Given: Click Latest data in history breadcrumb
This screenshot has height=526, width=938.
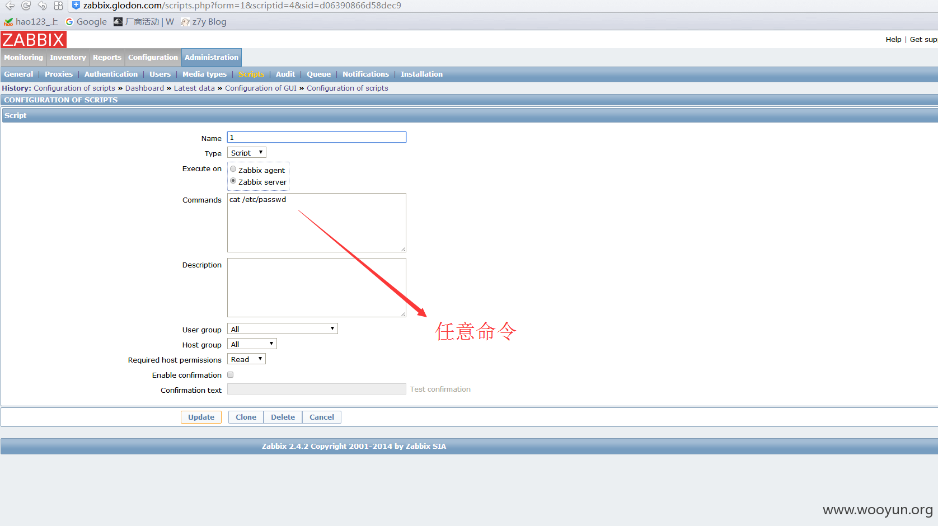Looking at the screenshot, I should tap(194, 88).
